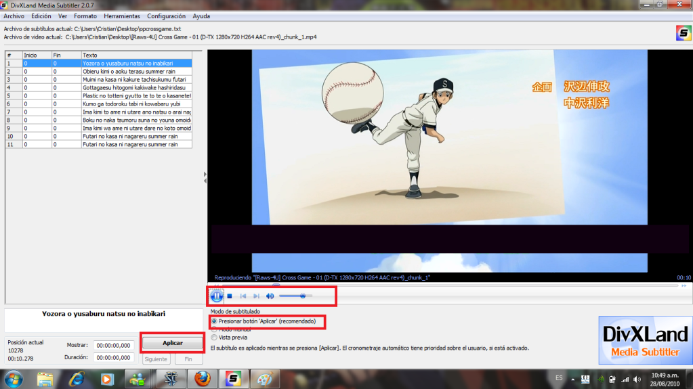This screenshot has height=389, width=693.
Task: Click the Aplicar button
Action: [x=172, y=342]
